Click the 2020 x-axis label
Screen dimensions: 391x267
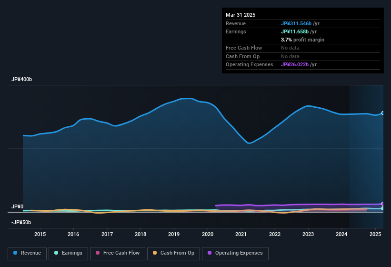click(x=208, y=234)
